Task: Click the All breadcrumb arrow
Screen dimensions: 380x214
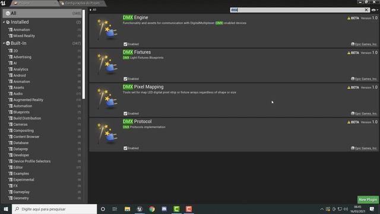Action: [91, 10]
